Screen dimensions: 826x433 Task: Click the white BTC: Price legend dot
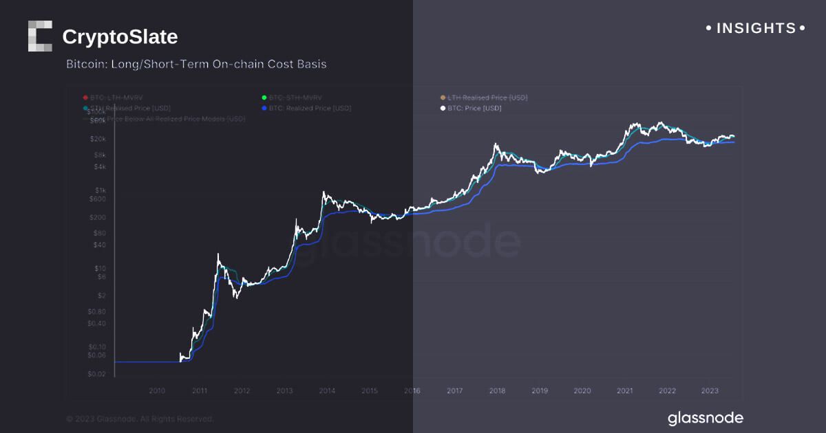[443, 108]
